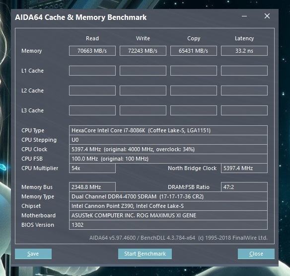Select the Memory Latency value 33.2 ns

(x=244, y=51)
